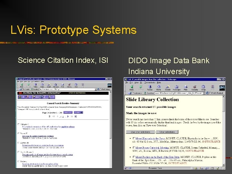Open Help menu in DIDO Netscape window
Image resolution: width=232 pixels, height=174 pixels.
[159, 82]
